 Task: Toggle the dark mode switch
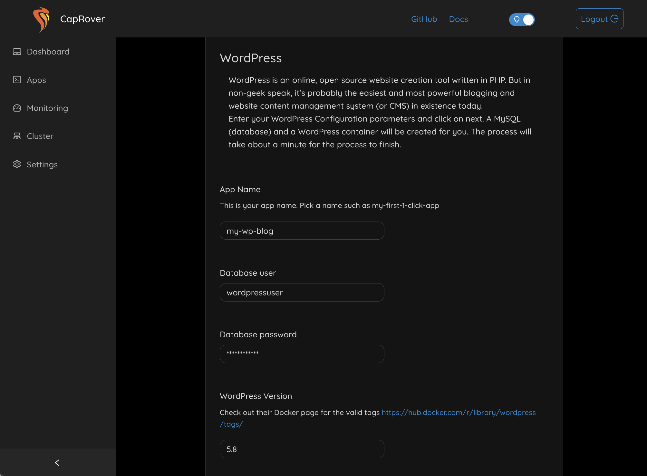pyautogui.click(x=522, y=19)
